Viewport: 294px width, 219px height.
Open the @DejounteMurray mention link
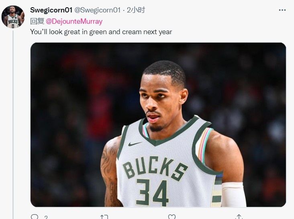pyautogui.click(x=74, y=21)
